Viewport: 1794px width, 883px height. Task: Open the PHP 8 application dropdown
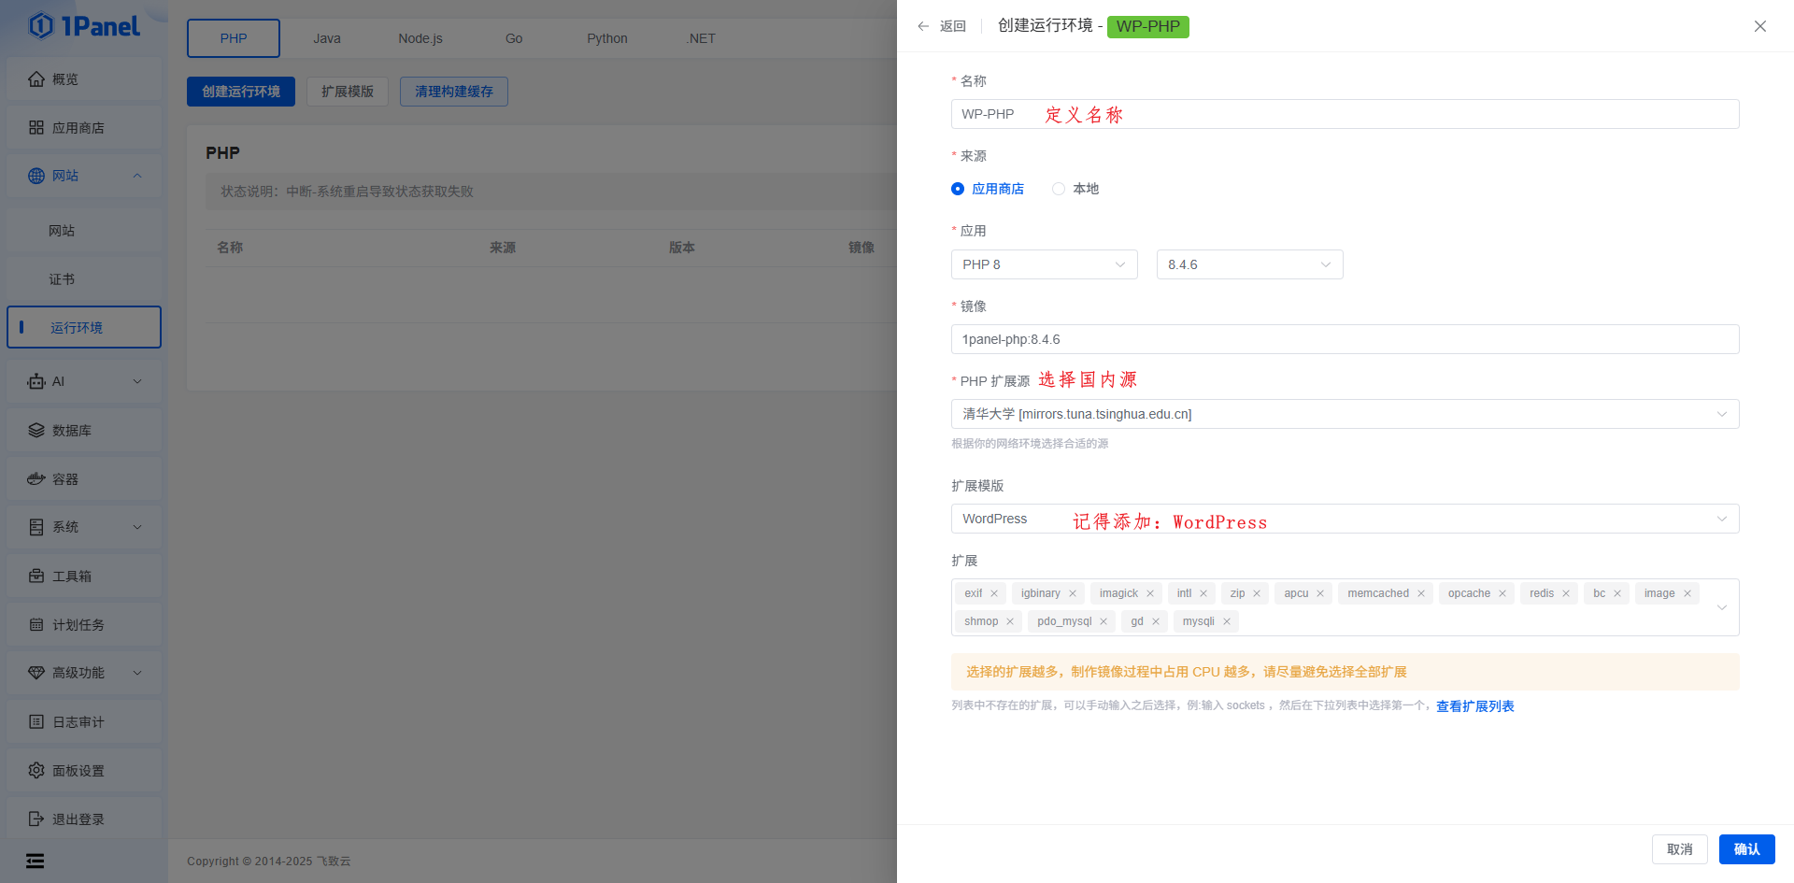point(1045,264)
